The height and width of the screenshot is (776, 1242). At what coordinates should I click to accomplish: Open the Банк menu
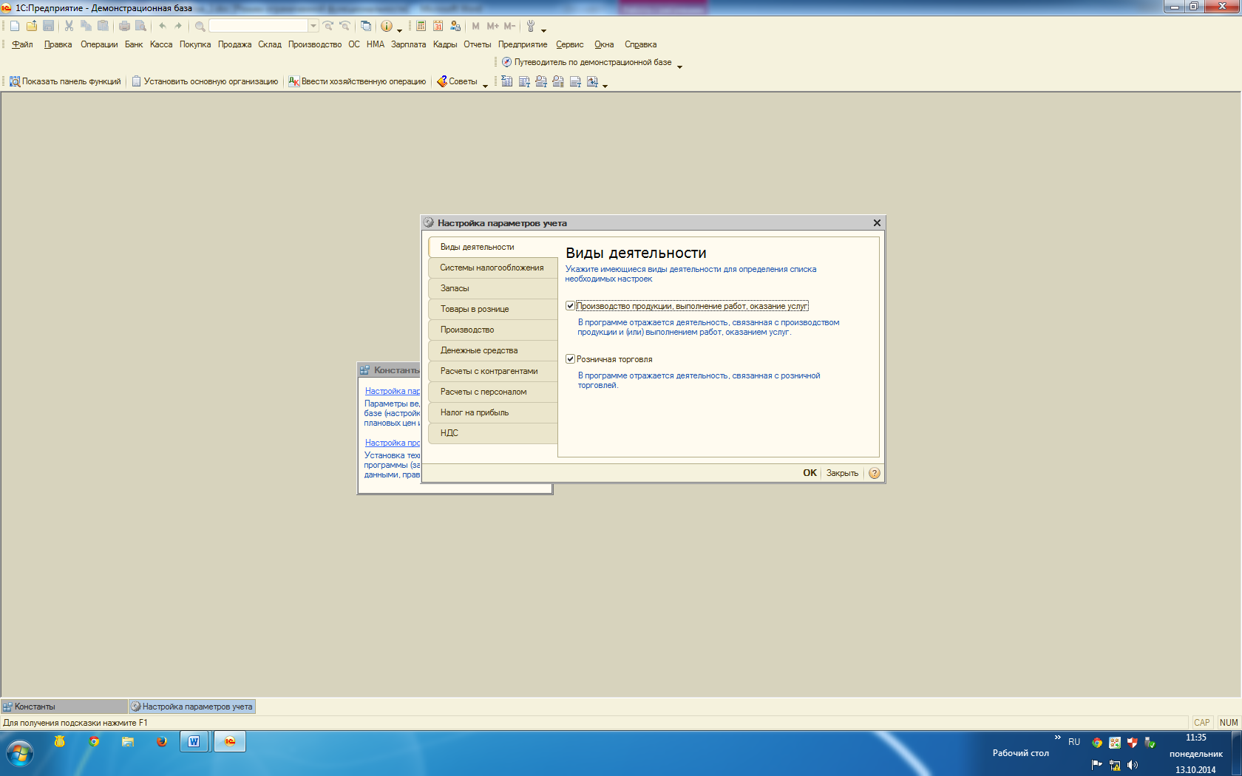click(x=134, y=44)
